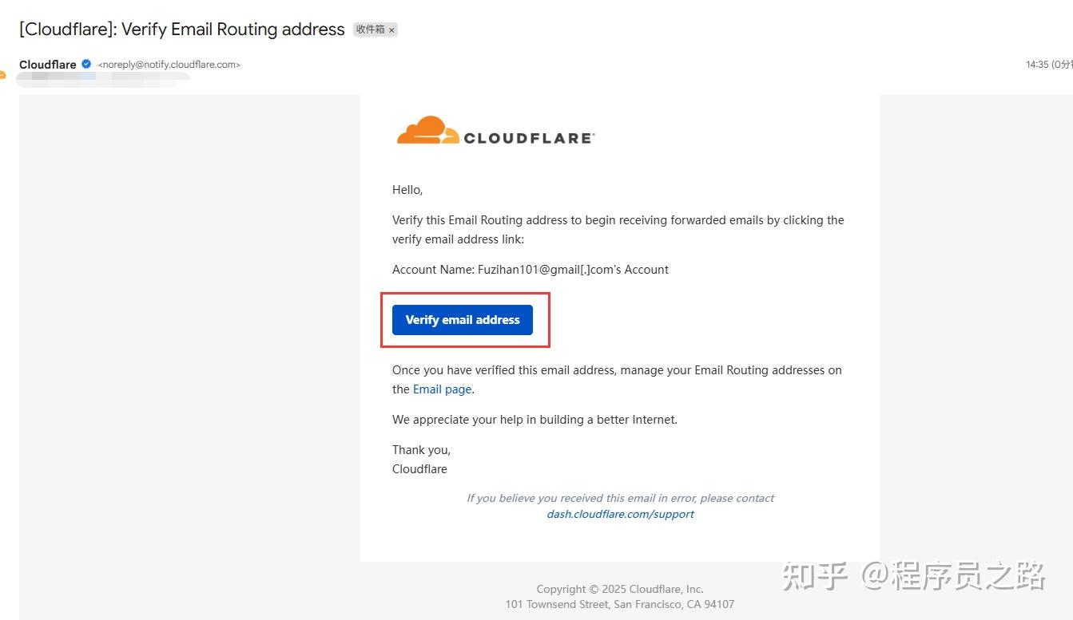
Task: Click the Cloudflare cloud logo
Action: [x=427, y=132]
